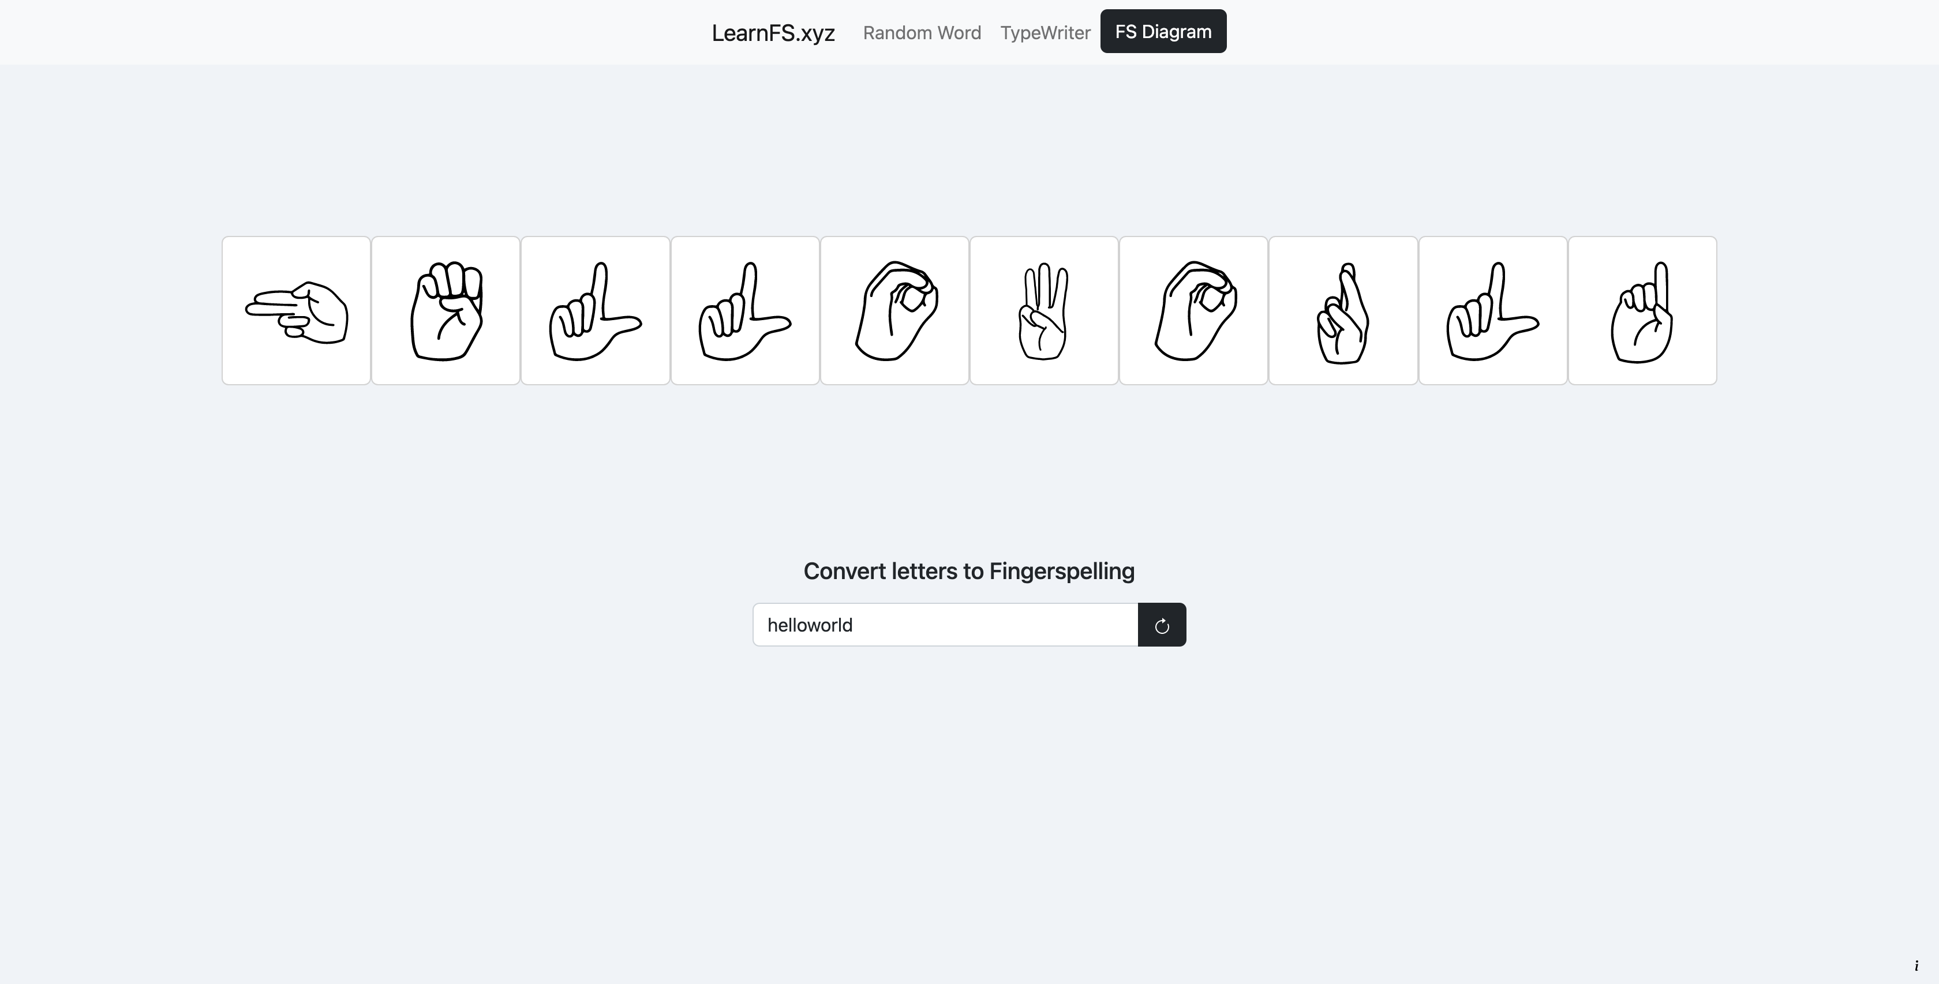This screenshot has height=984, width=1939.
Task: Click the info icon bottom right
Action: 1916,965
